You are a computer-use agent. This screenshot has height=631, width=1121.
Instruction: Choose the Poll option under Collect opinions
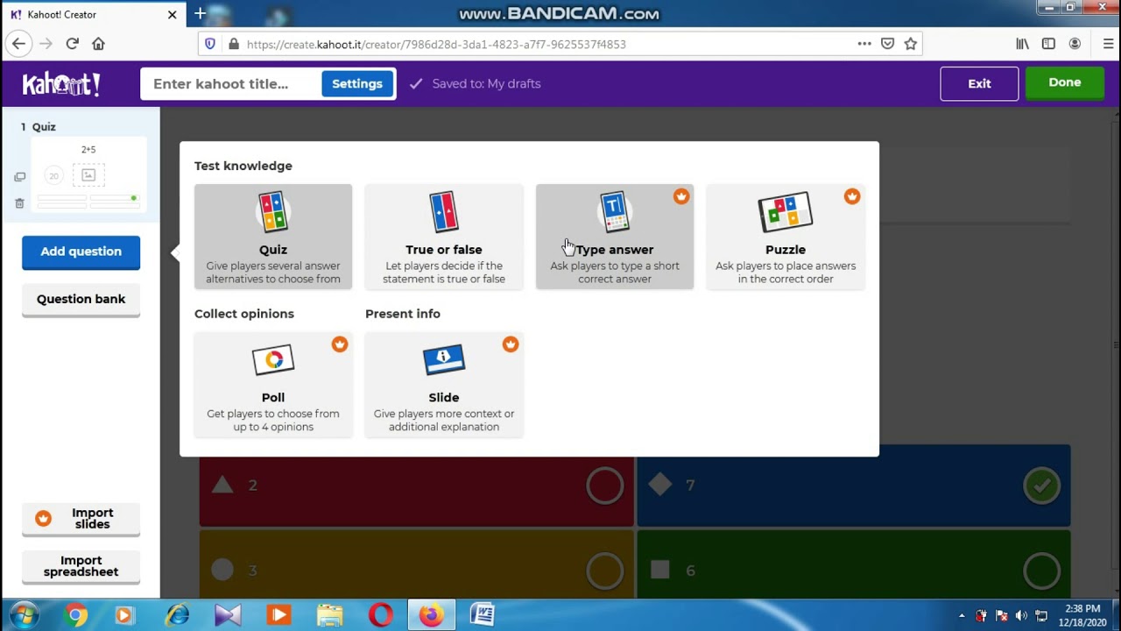tap(273, 385)
